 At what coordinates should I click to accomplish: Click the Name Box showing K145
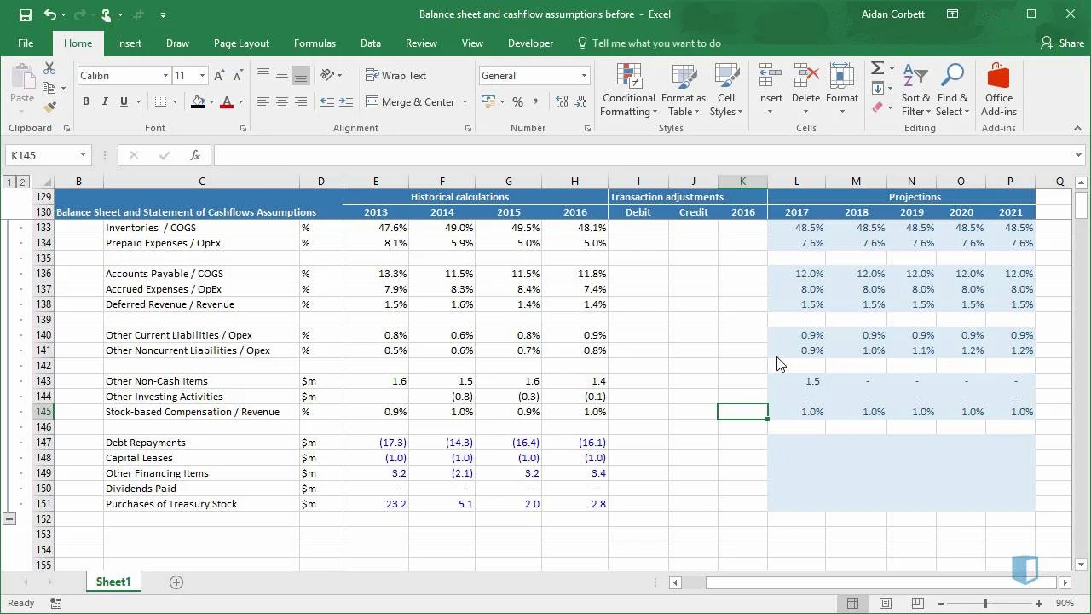coord(41,155)
